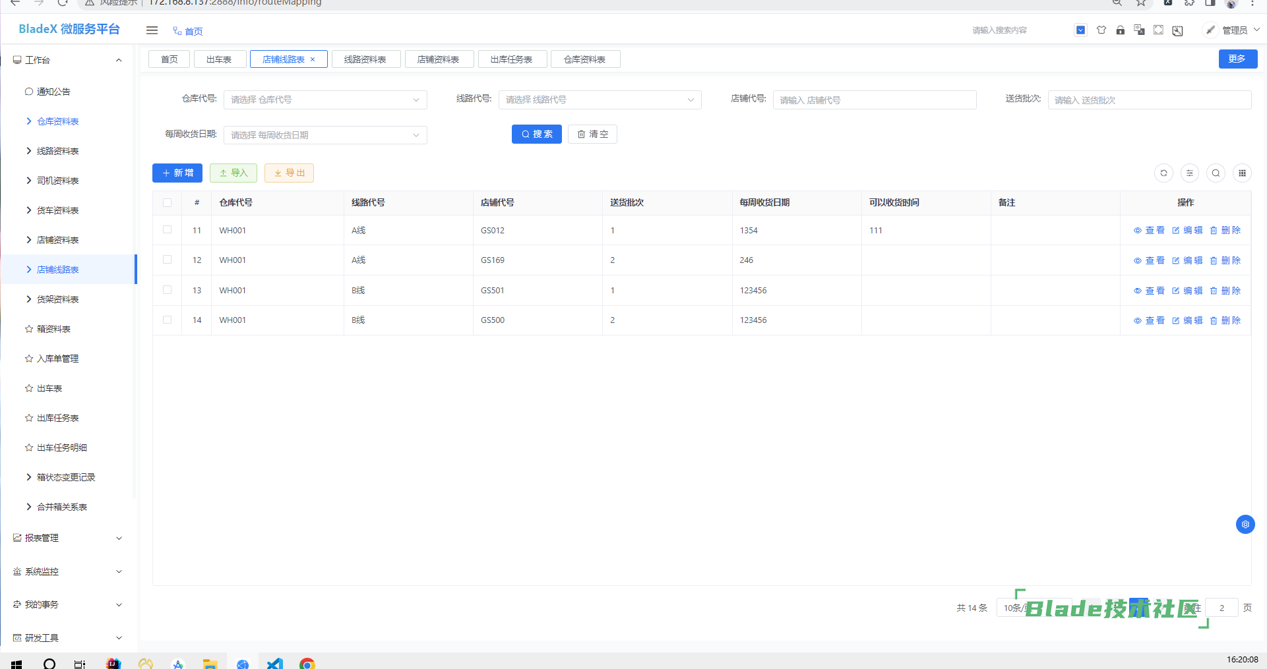
Task: Open the debug log wrench icon
Action: 1177,30
